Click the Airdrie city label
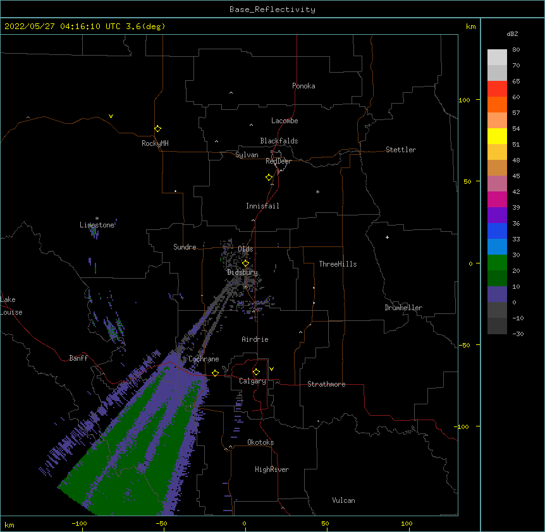 point(255,339)
